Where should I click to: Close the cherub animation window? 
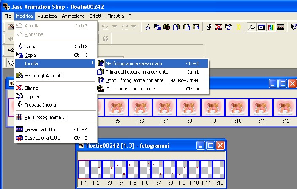click(292, 84)
